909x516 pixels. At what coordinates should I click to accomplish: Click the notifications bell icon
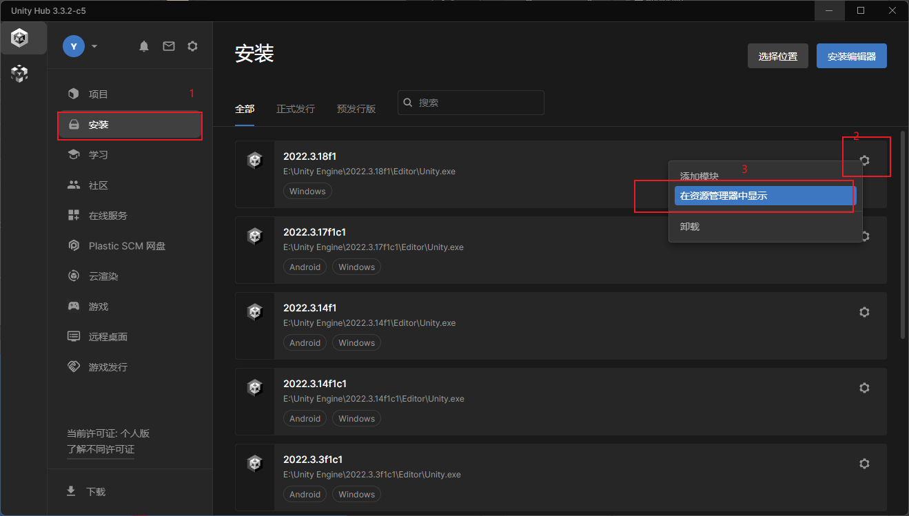[x=144, y=45]
